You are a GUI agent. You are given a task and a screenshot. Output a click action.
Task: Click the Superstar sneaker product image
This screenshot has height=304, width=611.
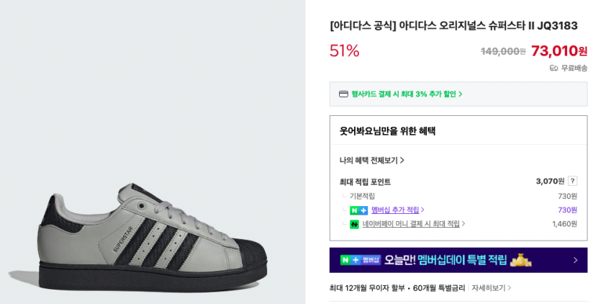(x=137, y=232)
